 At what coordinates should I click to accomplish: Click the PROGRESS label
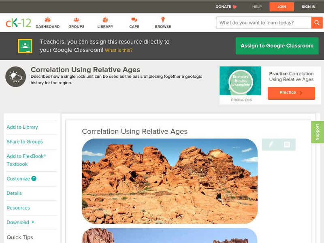(241, 100)
